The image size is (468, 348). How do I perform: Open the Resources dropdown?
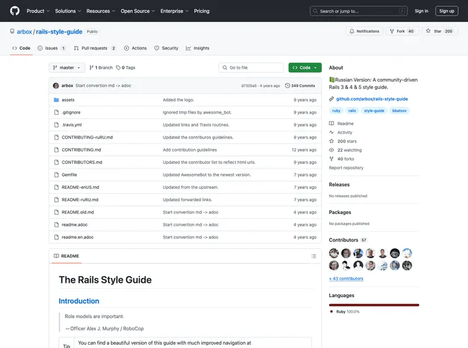coord(101,11)
